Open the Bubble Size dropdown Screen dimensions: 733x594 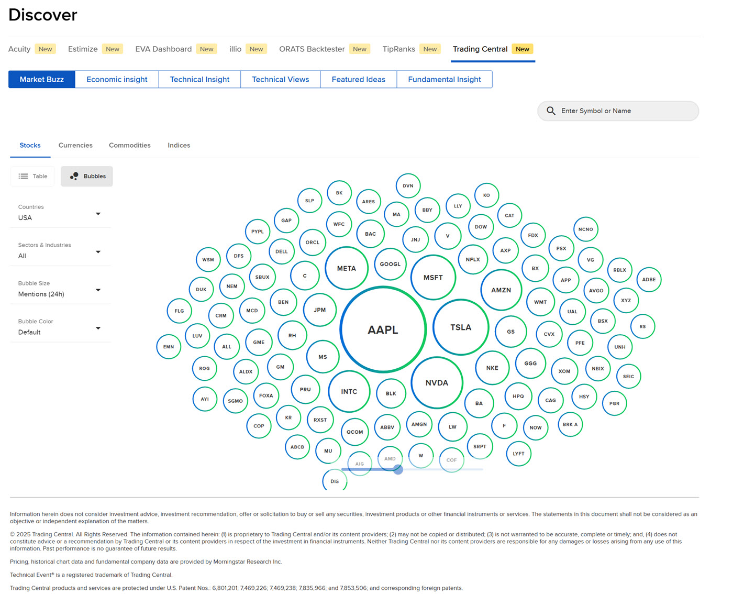point(60,290)
